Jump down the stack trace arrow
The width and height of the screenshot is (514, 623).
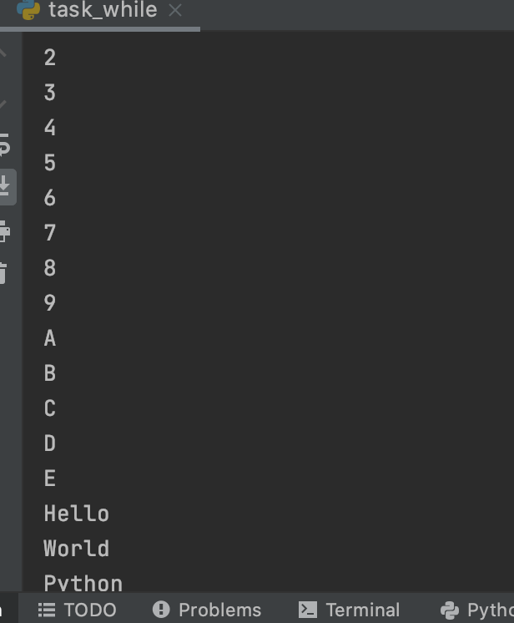tap(3, 104)
